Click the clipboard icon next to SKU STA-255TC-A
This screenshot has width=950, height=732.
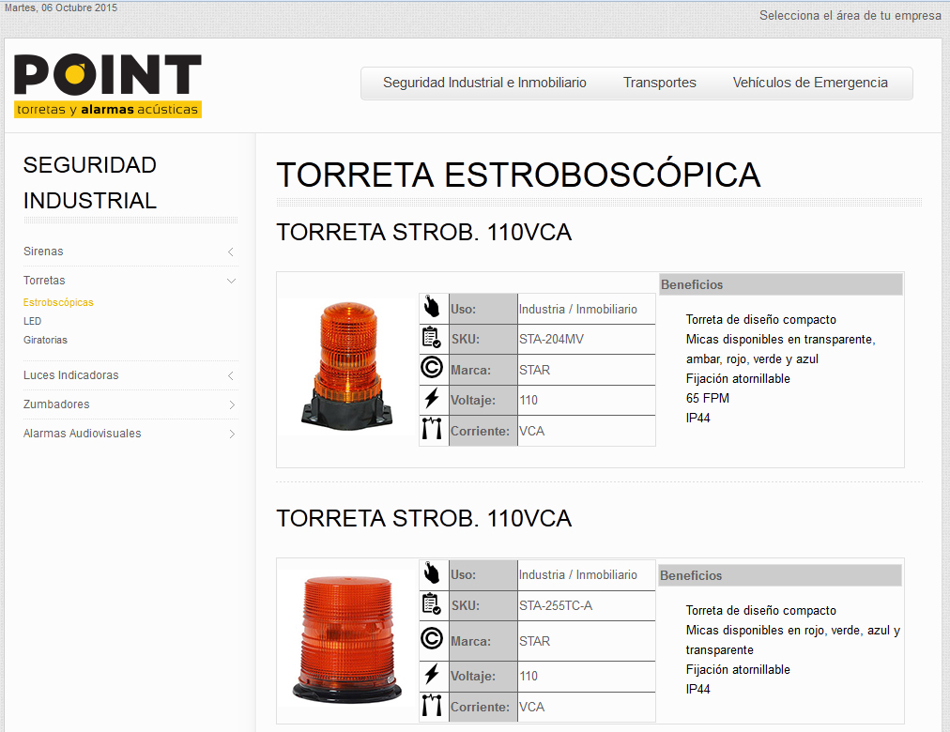[432, 605]
